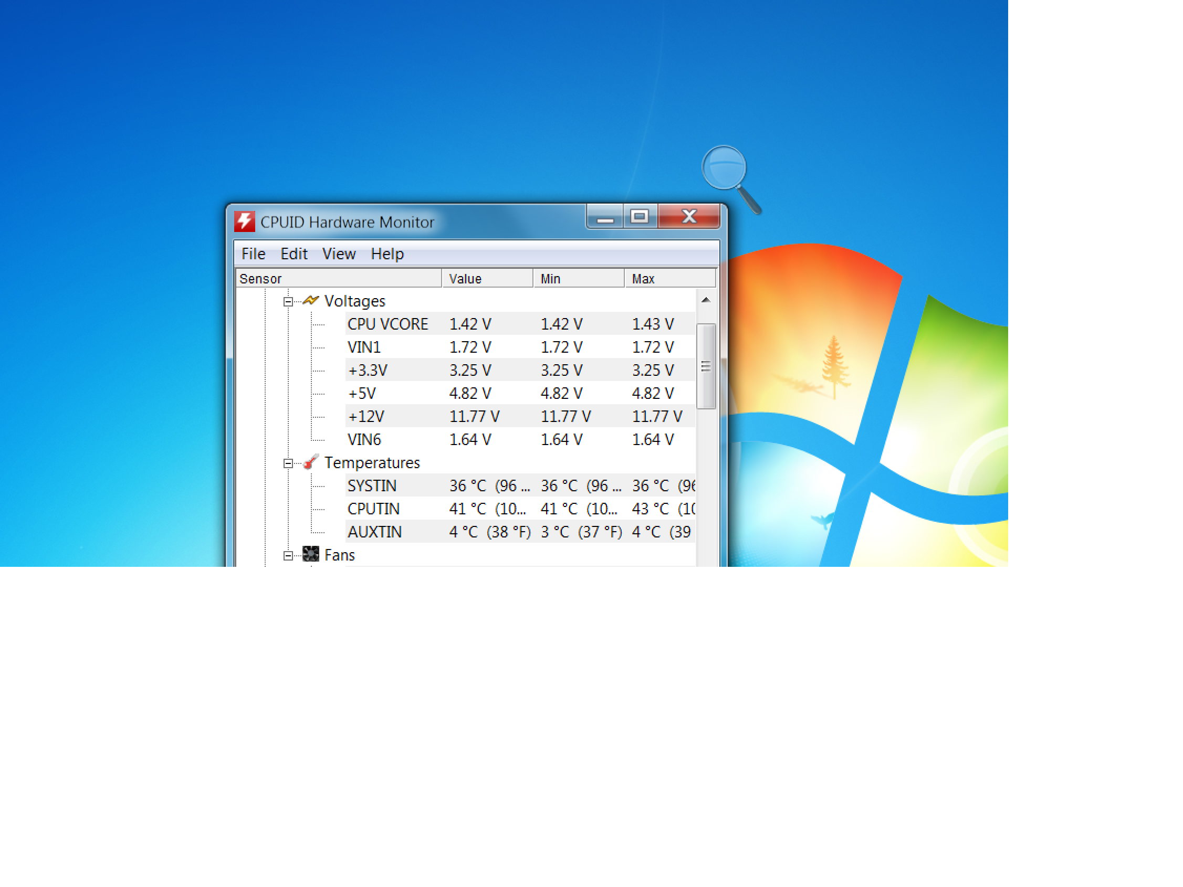The height and width of the screenshot is (887, 1183).
Task: Click the Sensor column header
Action: tap(339, 279)
